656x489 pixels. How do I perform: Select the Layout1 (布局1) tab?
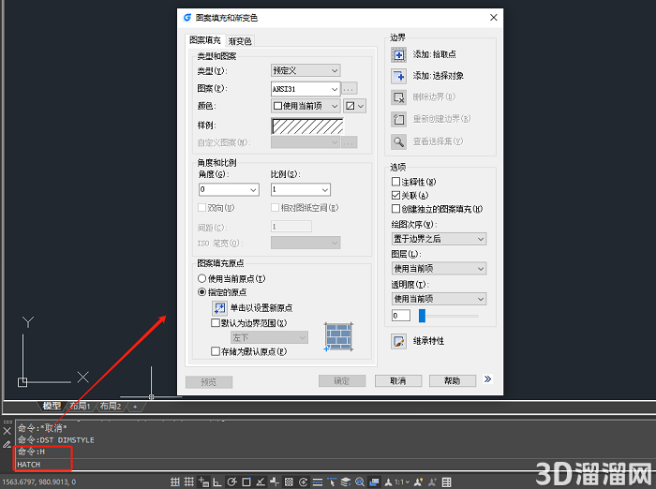tap(80, 406)
